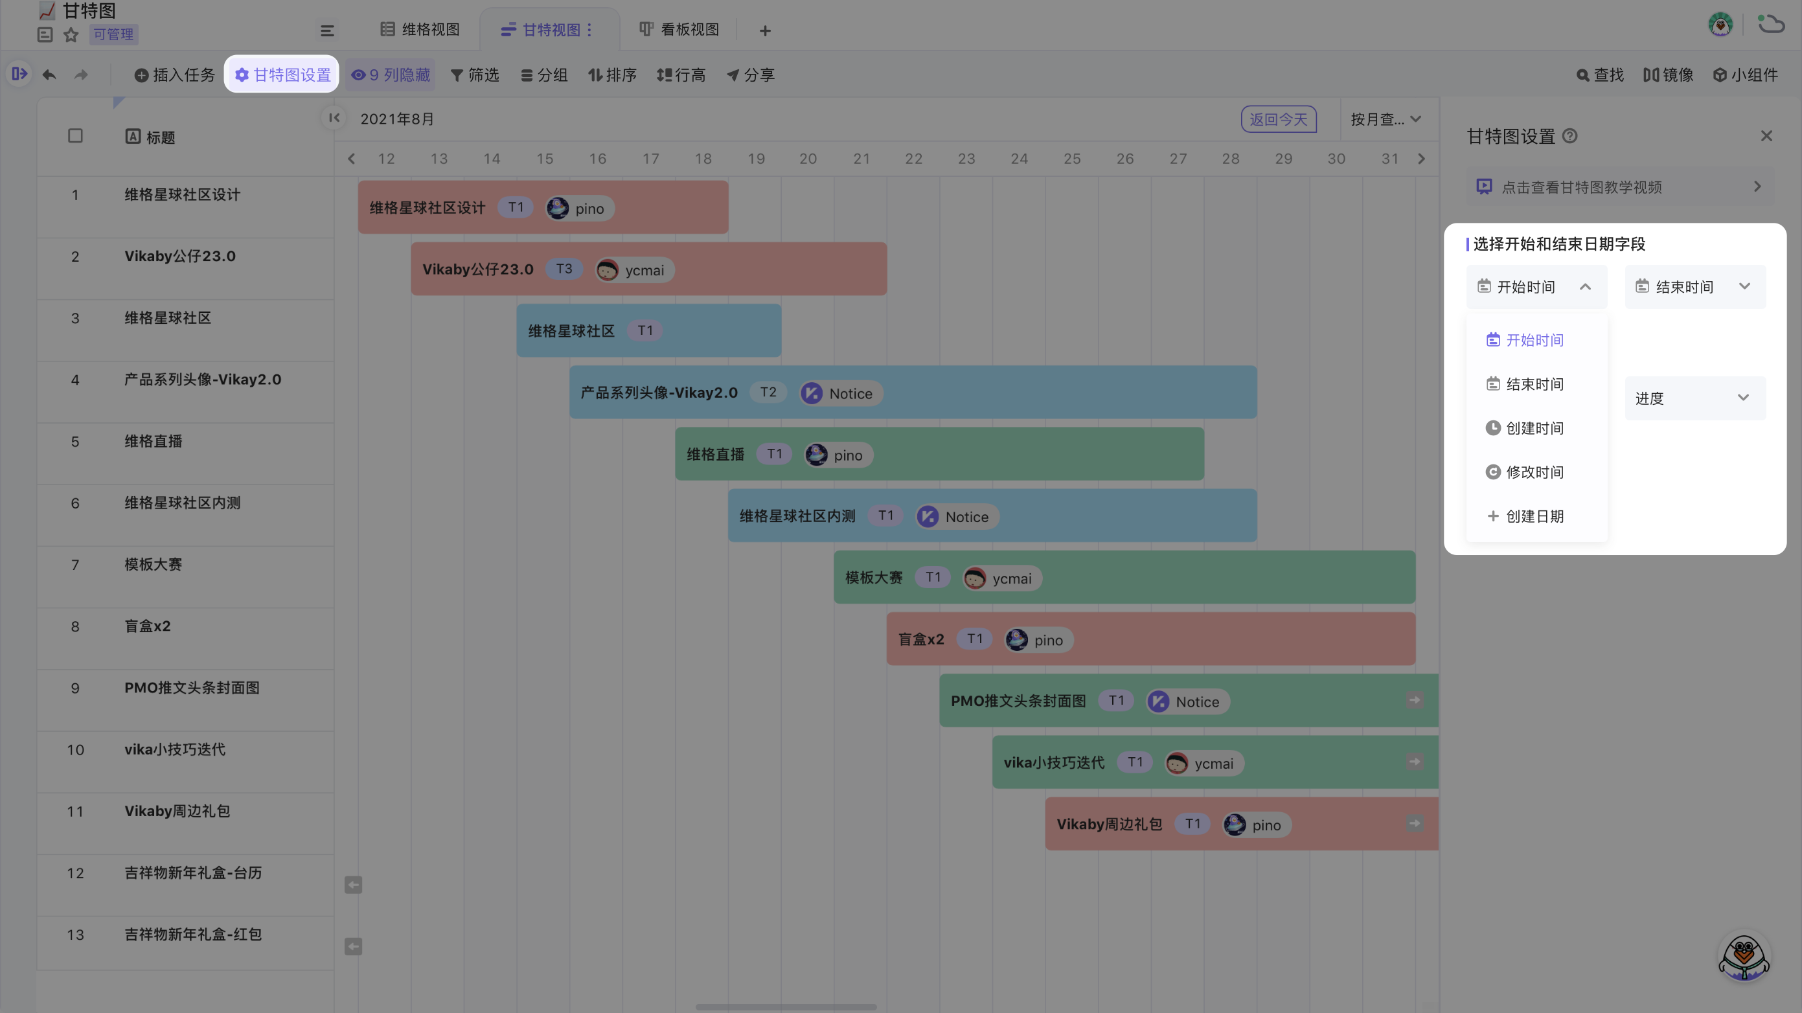The width and height of the screenshot is (1802, 1013).
Task: Toggle the 甘特图设置 panel button
Action: tap(282, 75)
